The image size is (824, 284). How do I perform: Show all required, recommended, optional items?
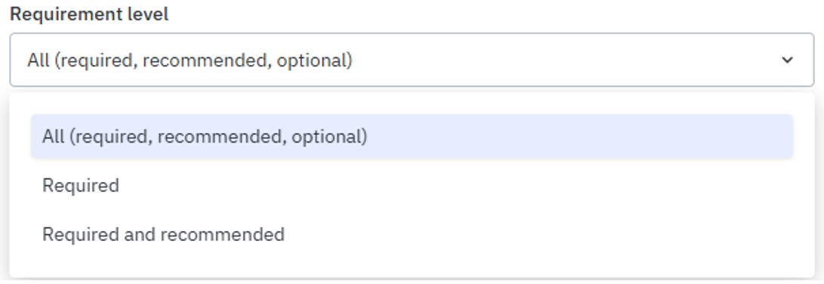pyautogui.click(x=412, y=136)
